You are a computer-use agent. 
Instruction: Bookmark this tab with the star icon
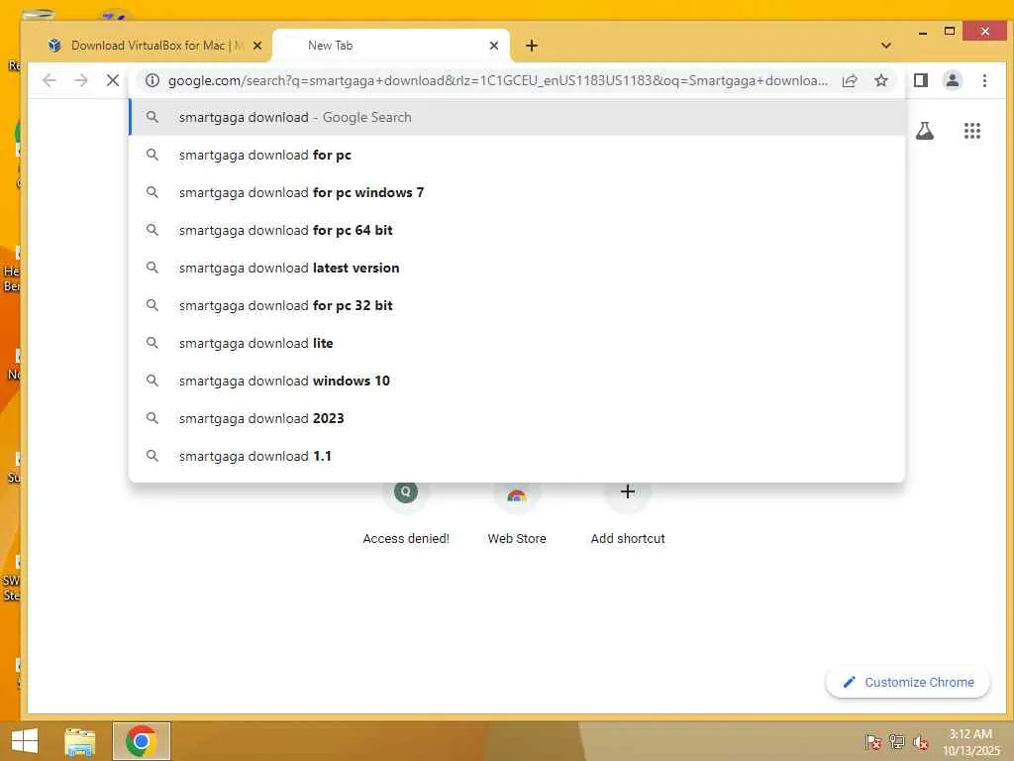[x=880, y=80]
